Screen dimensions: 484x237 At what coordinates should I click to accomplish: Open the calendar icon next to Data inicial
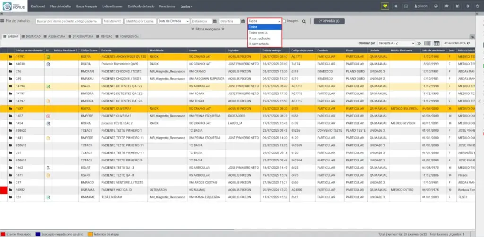215,21
